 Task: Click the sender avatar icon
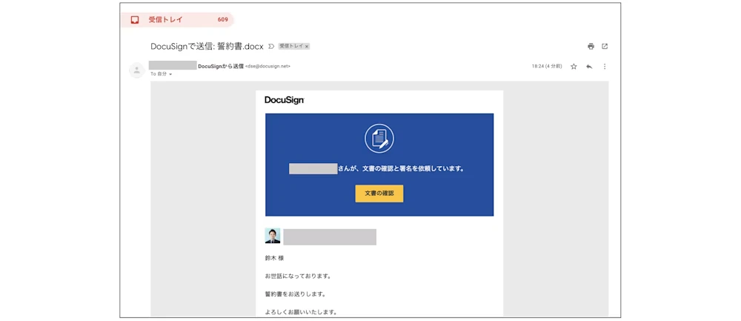[x=136, y=70]
